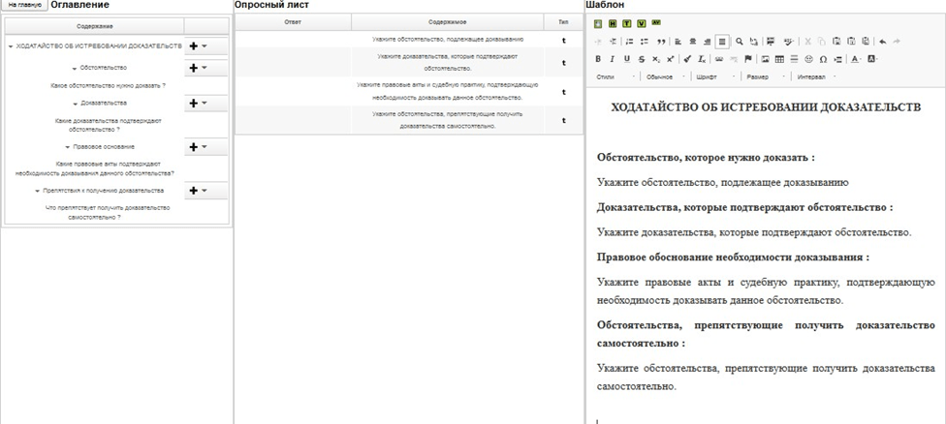The height and width of the screenshot is (424, 946).
Task: Toggle strikethrough text formatting
Action: 642,59
